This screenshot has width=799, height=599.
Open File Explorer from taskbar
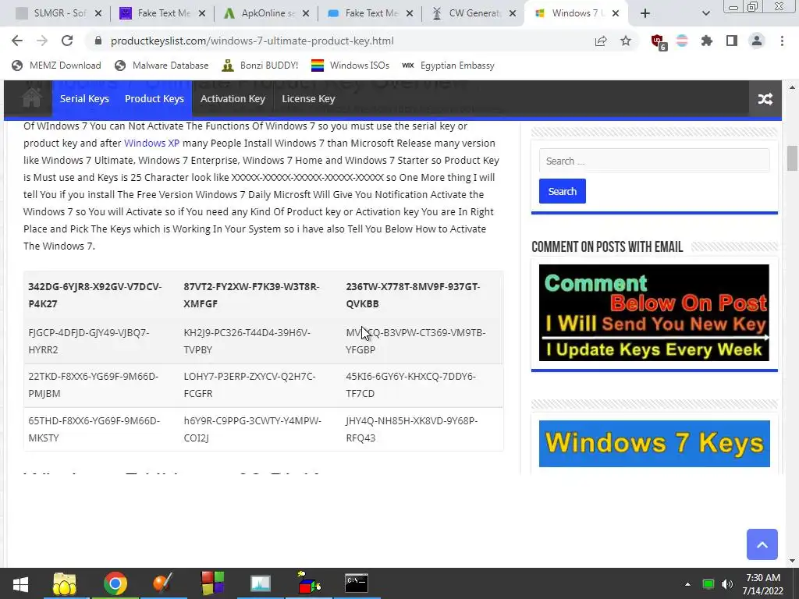tap(65, 583)
